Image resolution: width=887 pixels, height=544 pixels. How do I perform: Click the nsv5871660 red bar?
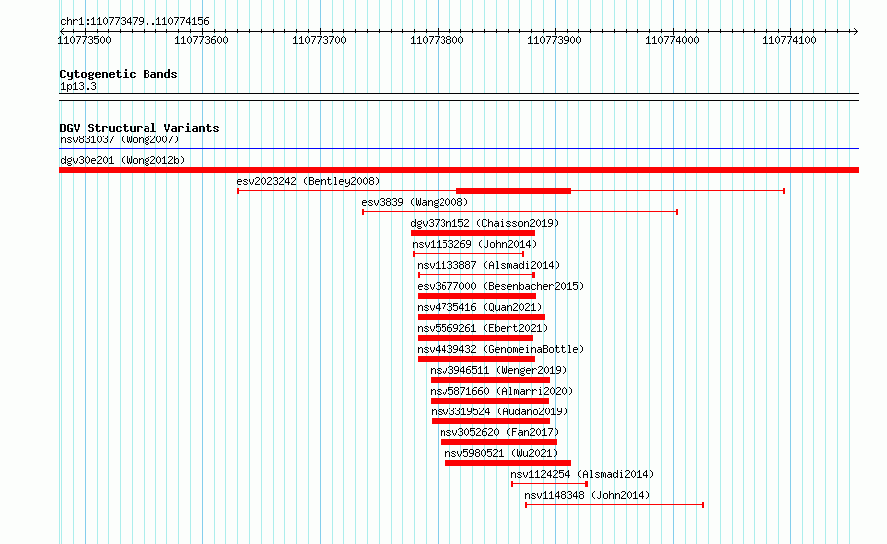coord(490,401)
